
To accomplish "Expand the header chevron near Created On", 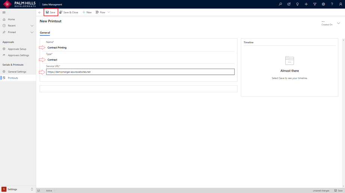I will [338, 23].
